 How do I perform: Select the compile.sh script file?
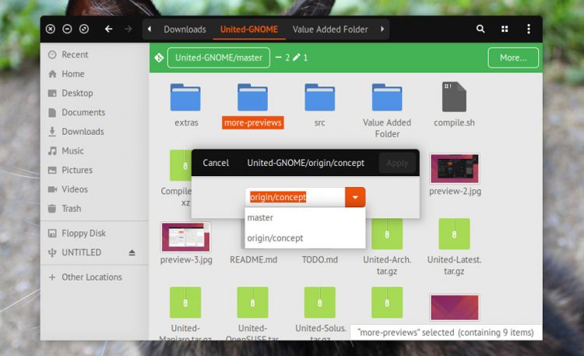click(x=454, y=97)
